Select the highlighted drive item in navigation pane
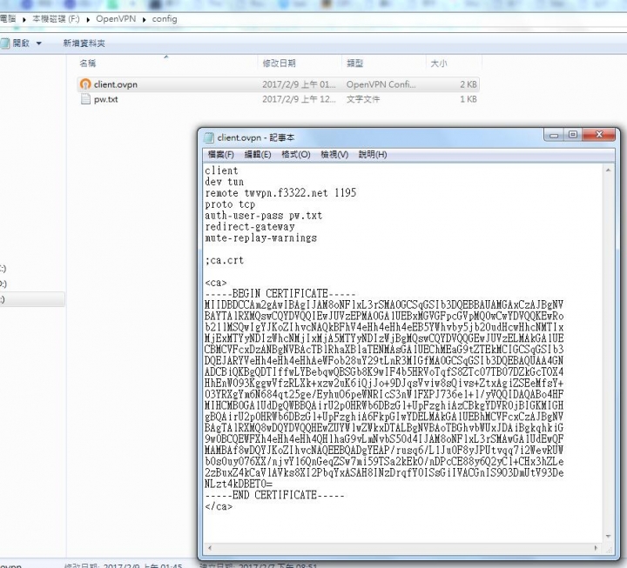The image size is (627, 568). coord(32,299)
